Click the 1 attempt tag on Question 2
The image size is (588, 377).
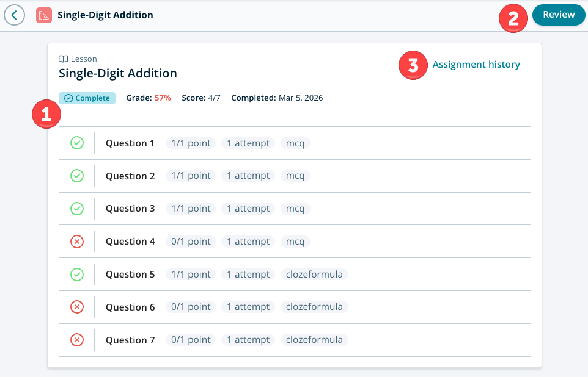[248, 176]
